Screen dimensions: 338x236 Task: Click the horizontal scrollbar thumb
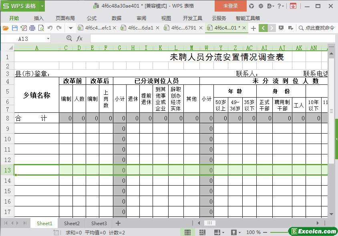tap(209, 223)
